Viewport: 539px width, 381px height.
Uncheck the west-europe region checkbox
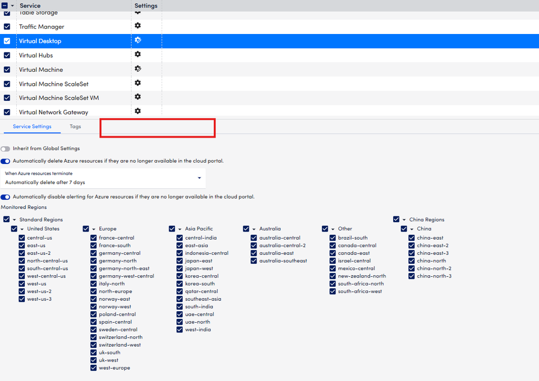coord(94,368)
